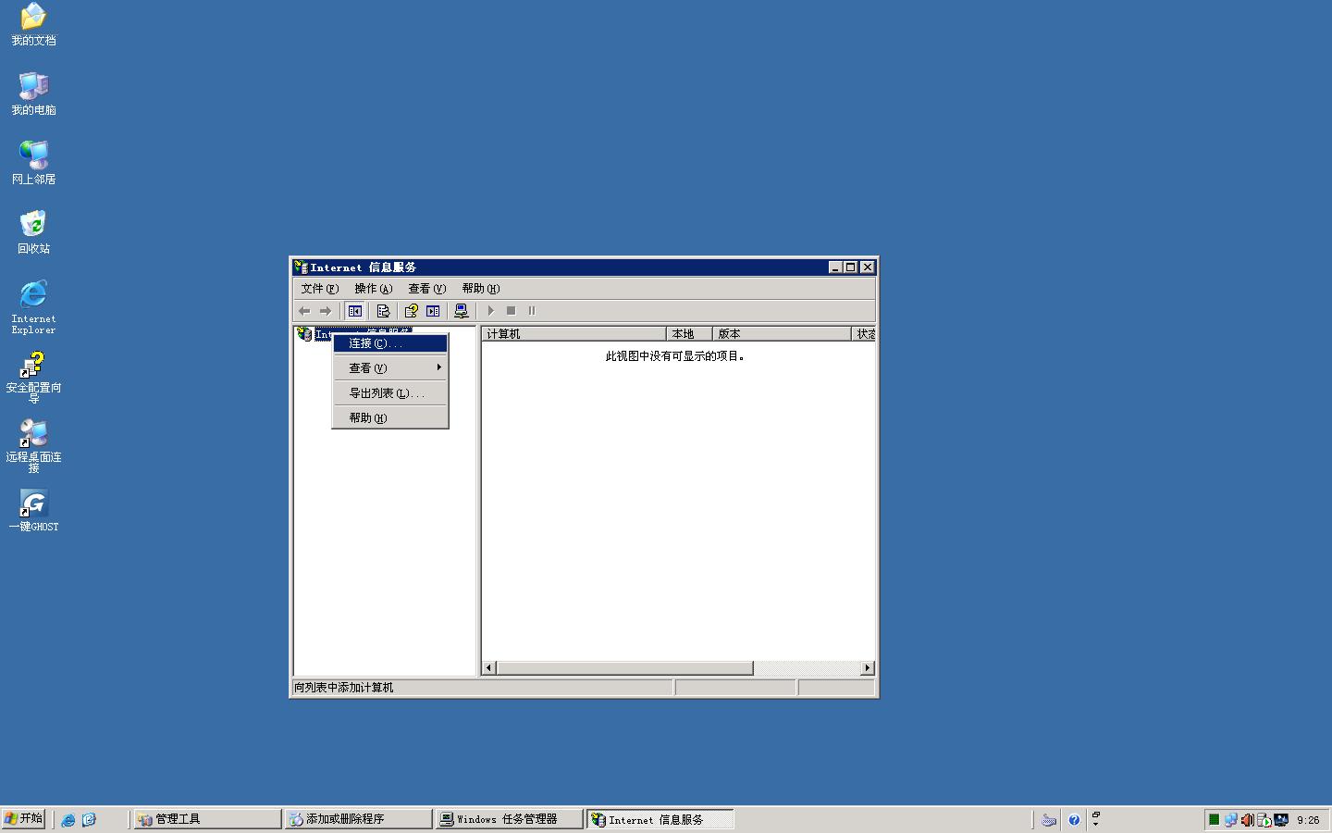Click the Export List toolbar icon
The height and width of the screenshot is (833, 1332).
(x=383, y=311)
